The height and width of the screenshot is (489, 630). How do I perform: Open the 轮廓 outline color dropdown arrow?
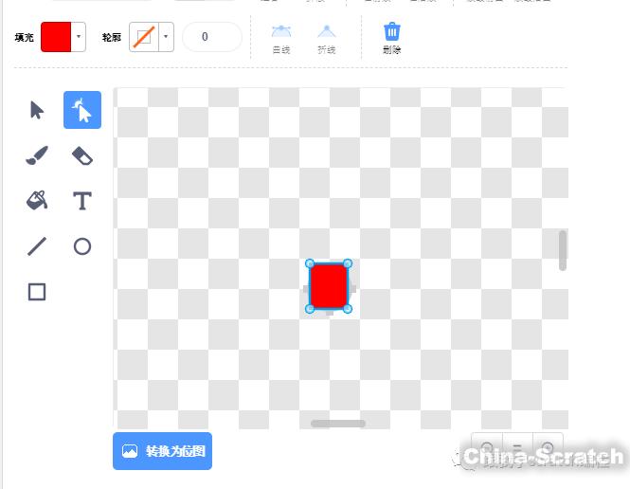tap(166, 37)
